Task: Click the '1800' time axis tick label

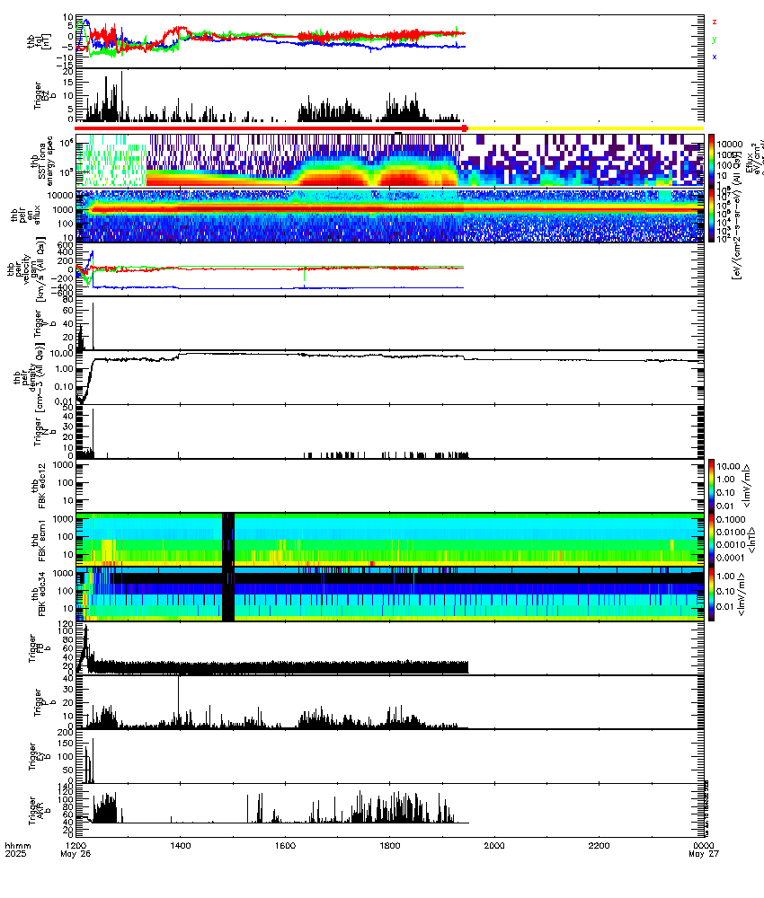Action: coord(390,845)
